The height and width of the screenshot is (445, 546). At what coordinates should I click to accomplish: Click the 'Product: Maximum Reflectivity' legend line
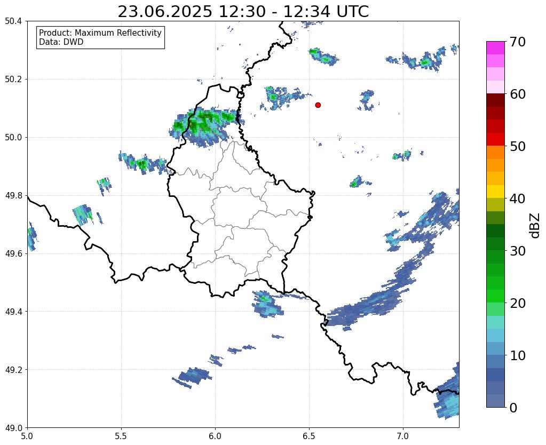(x=100, y=33)
